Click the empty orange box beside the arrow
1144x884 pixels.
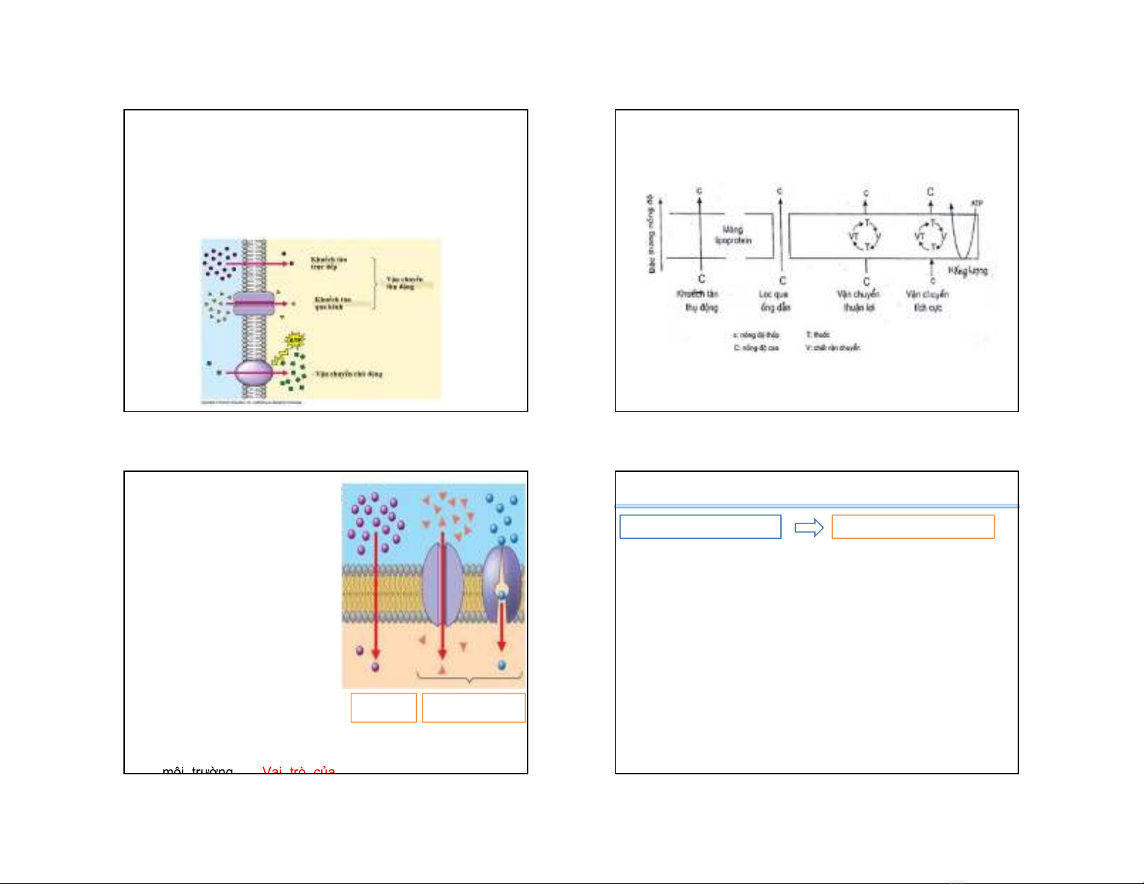[913, 527]
